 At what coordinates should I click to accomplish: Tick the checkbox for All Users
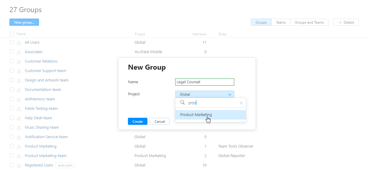12,42
